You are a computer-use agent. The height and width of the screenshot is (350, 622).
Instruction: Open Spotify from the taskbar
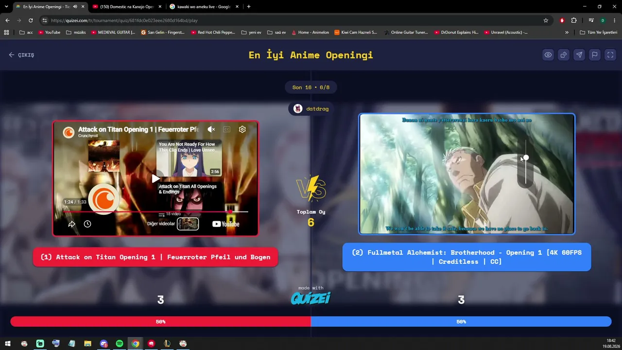tap(120, 344)
